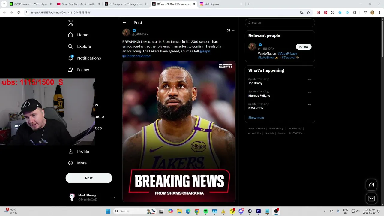This screenshot has height=216, width=384.
Task: Open the Ads info footer link
Action: tap(269, 133)
